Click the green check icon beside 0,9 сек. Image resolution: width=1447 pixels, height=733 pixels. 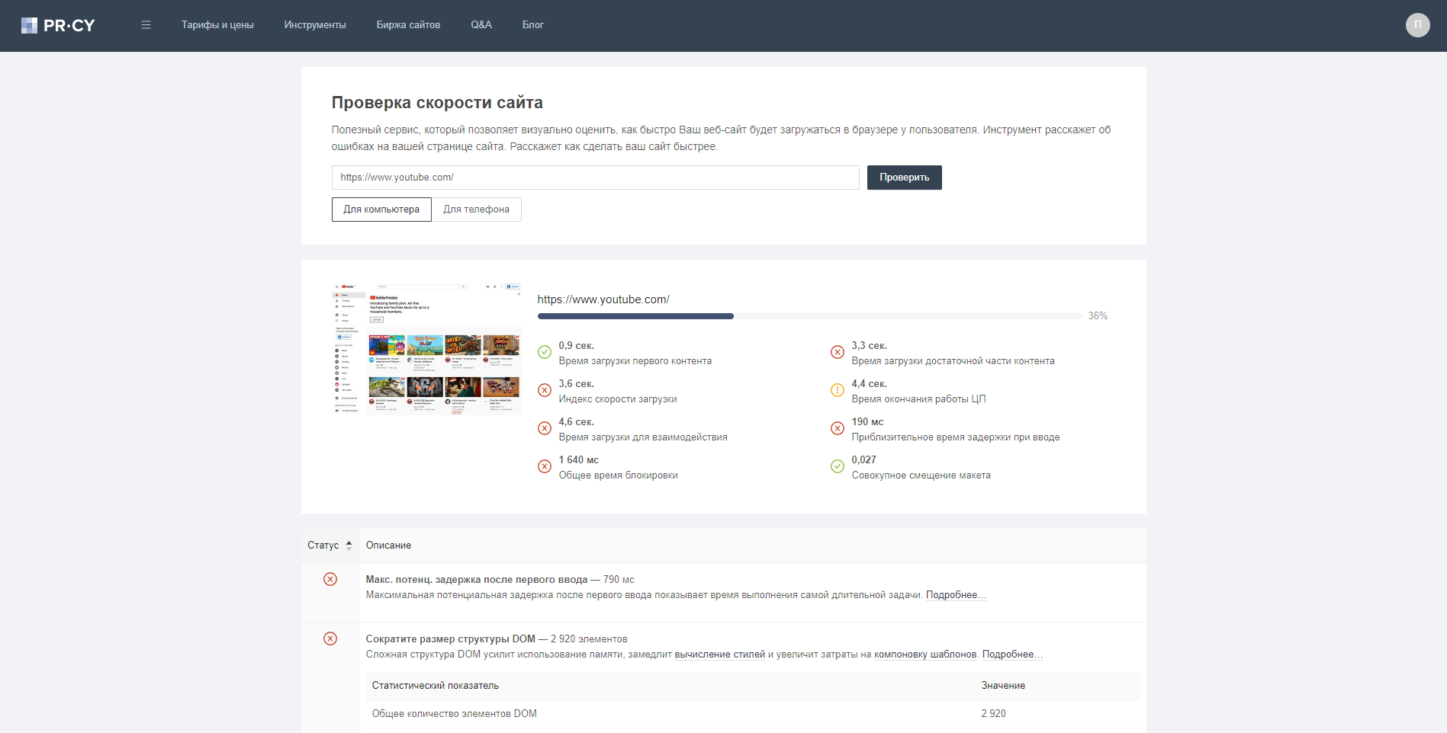(x=545, y=352)
